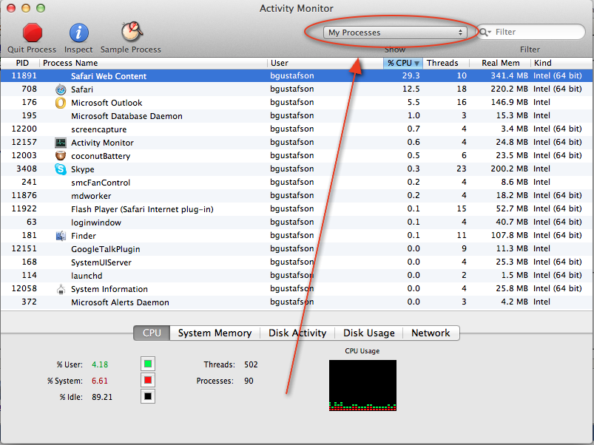Click the Microsoft Outlook icon in list
Screen dimensions: 594x445
pos(61,103)
